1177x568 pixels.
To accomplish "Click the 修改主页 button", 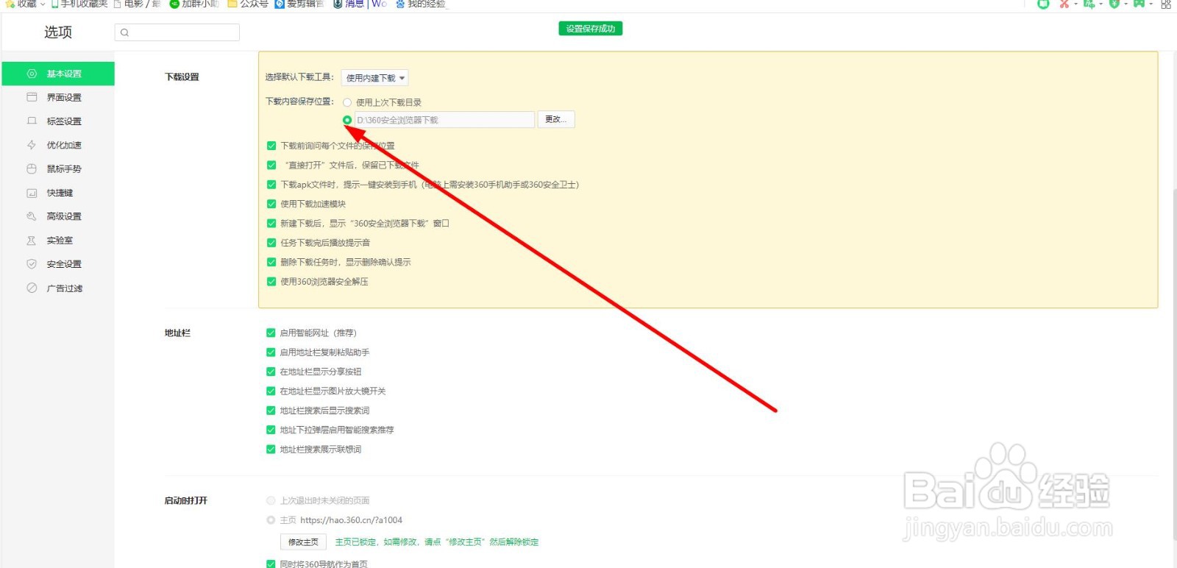I will coord(303,542).
